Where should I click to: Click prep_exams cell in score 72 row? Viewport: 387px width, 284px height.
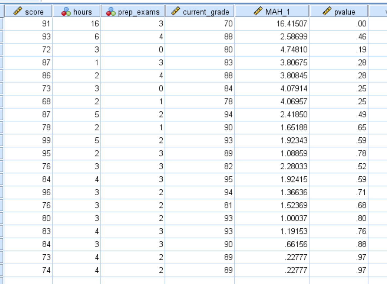pos(133,50)
